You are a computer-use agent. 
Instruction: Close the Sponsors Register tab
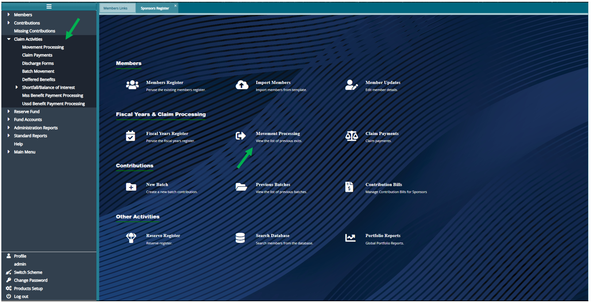[175, 6]
